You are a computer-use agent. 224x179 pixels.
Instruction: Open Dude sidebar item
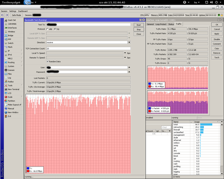click(x=10, y=97)
